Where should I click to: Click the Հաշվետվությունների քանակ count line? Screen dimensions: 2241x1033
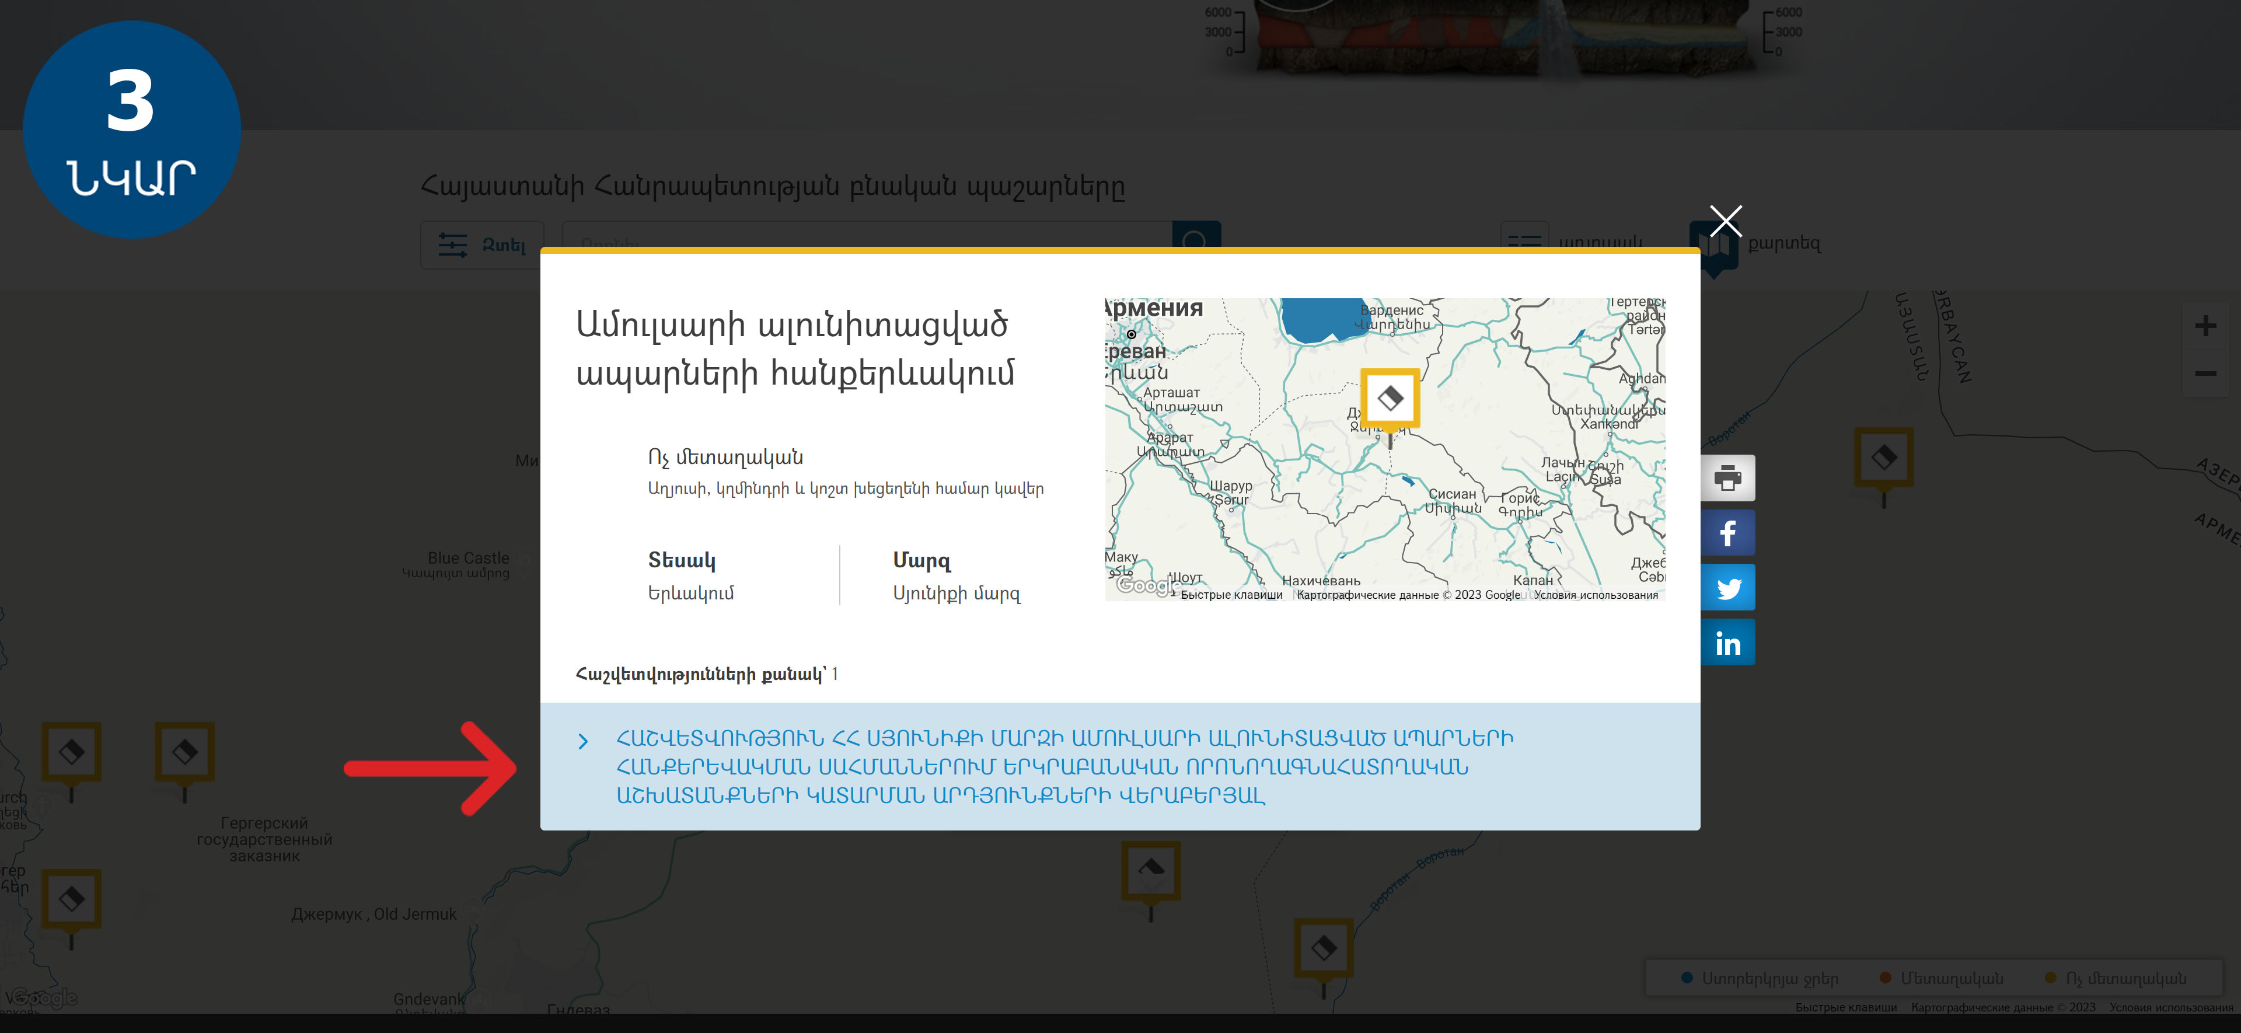(x=706, y=673)
